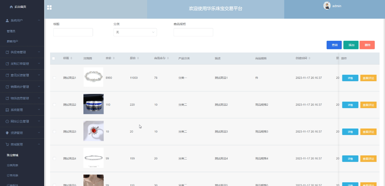Open the 分类 dropdown showing 无

[x=135, y=32]
